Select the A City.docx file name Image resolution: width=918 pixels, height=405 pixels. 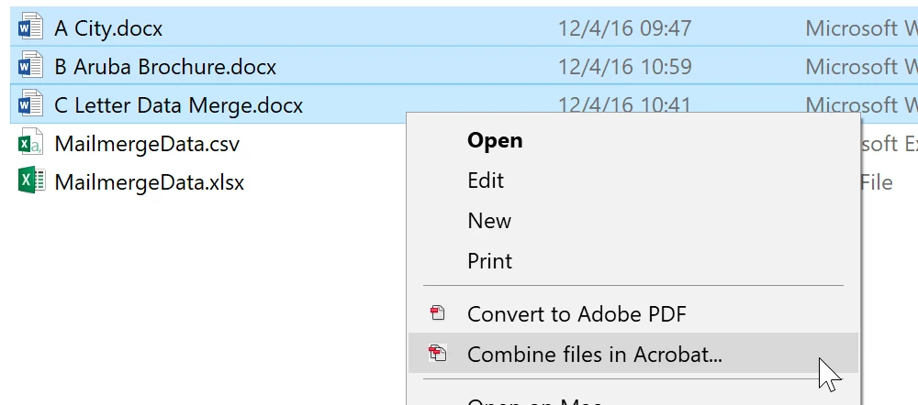108,28
